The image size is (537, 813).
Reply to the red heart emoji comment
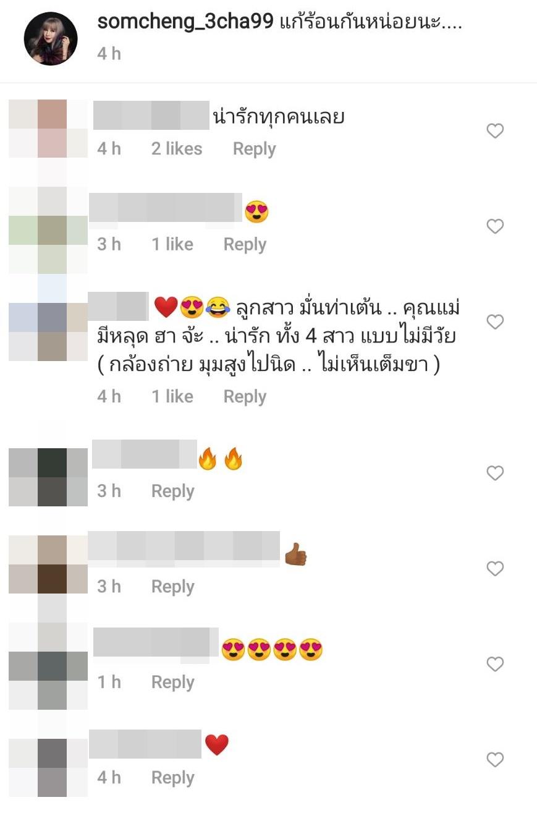pyautogui.click(x=173, y=778)
